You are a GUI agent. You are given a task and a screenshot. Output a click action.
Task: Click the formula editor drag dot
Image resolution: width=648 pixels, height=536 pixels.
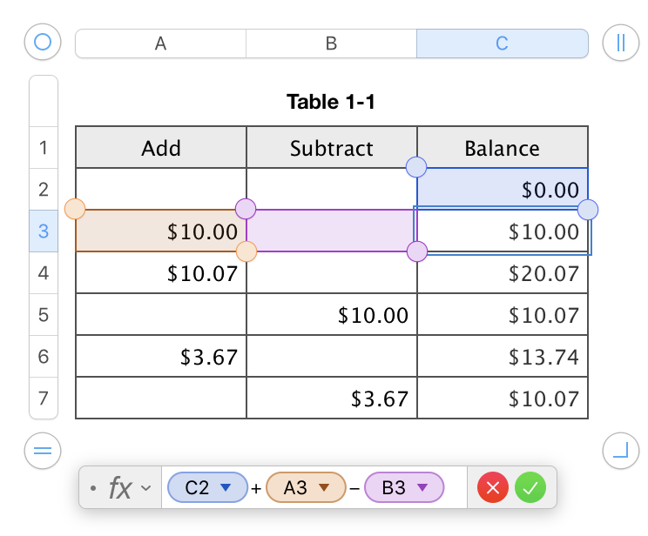click(x=92, y=489)
